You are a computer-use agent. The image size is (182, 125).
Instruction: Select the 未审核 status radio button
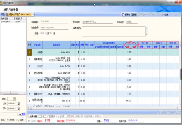coord(8,120)
